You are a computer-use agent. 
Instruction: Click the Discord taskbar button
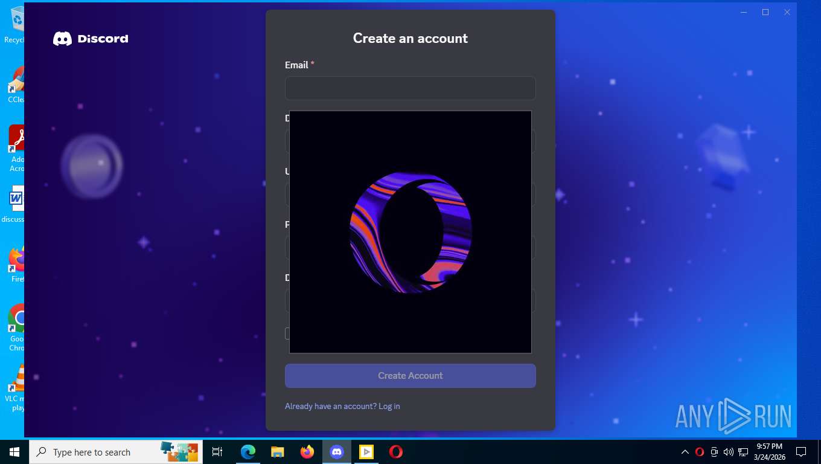pyautogui.click(x=337, y=452)
